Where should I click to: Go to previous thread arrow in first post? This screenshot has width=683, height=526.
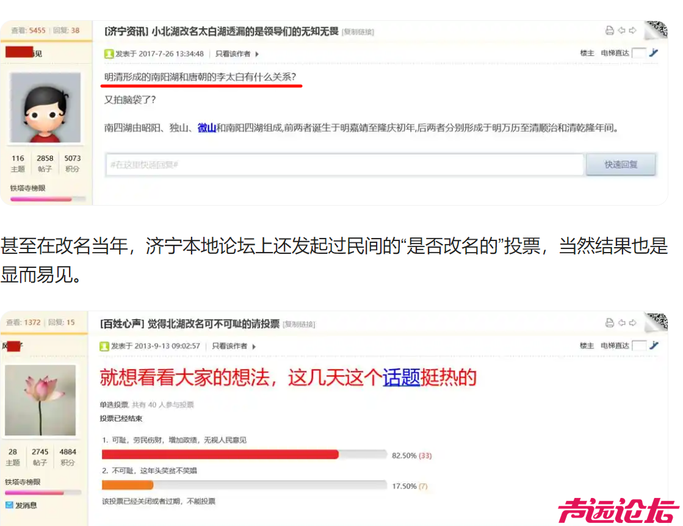(x=621, y=31)
